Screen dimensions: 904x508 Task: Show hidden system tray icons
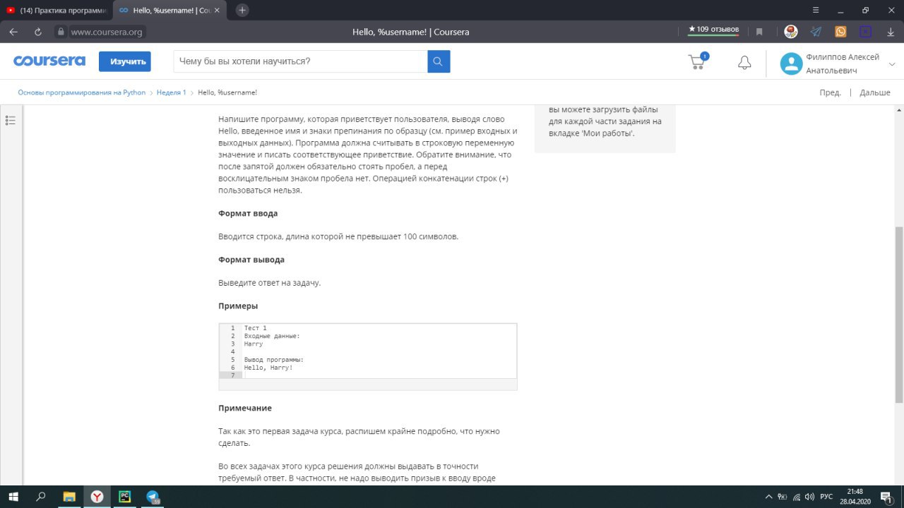[768, 497]
